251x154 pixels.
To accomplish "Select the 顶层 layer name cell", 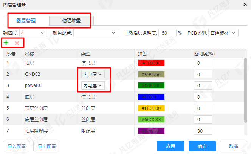I will [x=50, y=63].
